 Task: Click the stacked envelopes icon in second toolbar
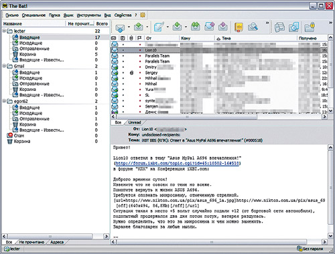pyautogui.click(x=279, y=27)
